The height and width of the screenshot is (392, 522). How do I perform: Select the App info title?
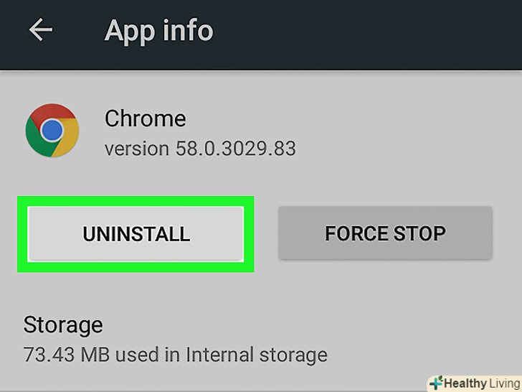click(158, 30)
